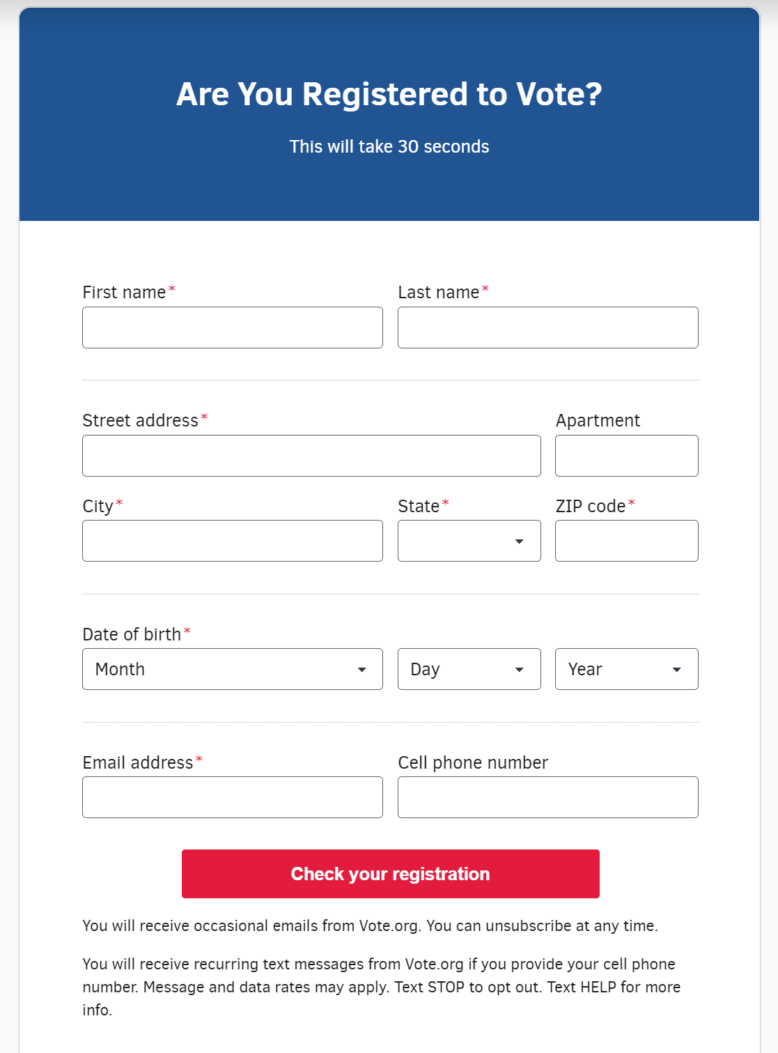Click the First name input field
Image resolution: width=778 pixels, height=1053 pixels.
coord(233,328)
